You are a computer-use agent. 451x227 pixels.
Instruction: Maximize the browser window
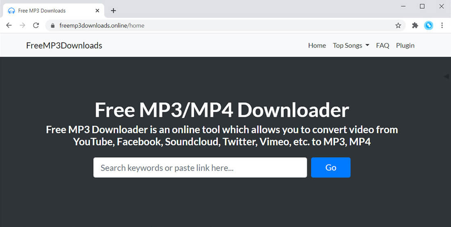pyautogui.click(x=422, y=6)
